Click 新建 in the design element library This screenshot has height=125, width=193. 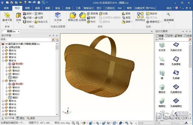(x=160, y=36)
